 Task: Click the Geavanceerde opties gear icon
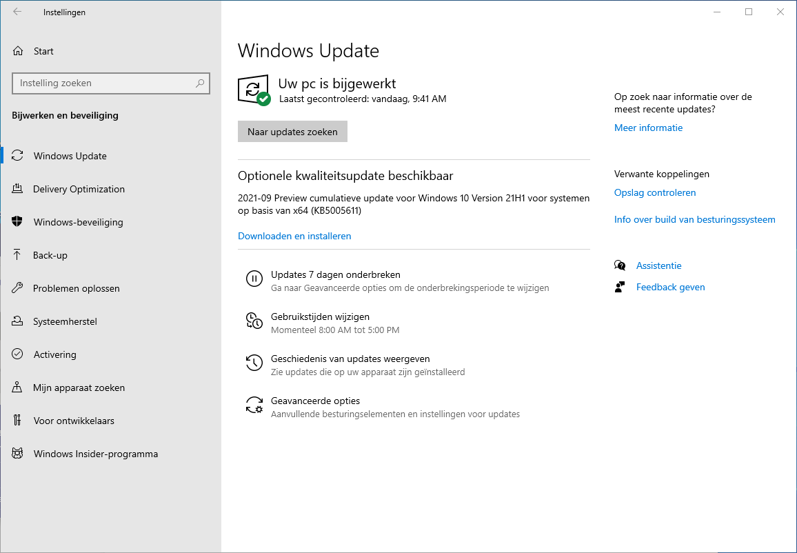pyautogui.click(x=254, y=405)
